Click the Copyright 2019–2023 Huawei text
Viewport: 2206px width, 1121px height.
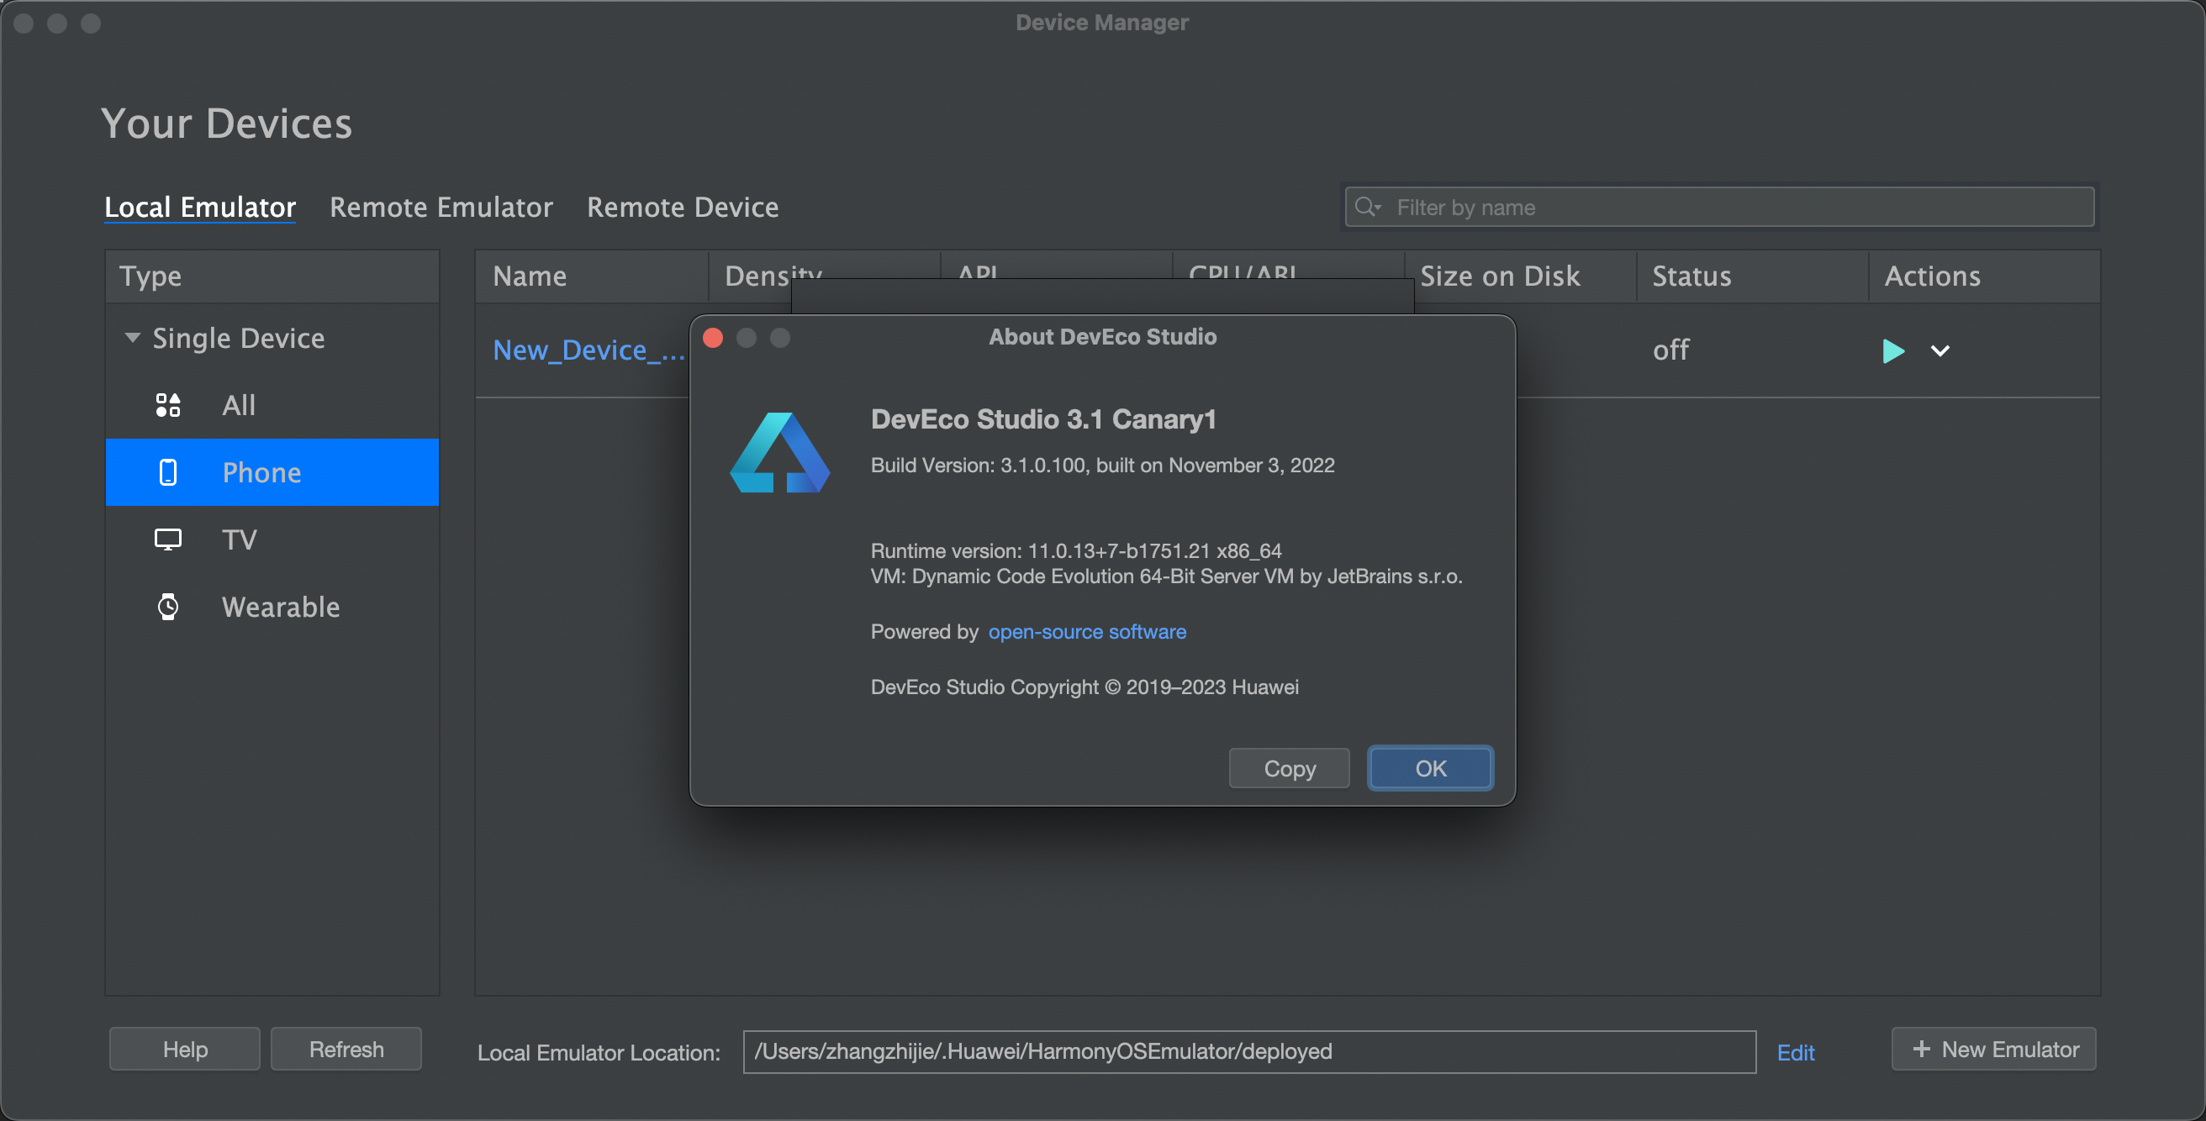click(1085, 687)
